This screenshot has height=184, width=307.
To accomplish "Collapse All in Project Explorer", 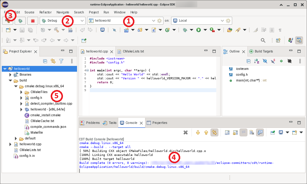I will pos(45,61).
